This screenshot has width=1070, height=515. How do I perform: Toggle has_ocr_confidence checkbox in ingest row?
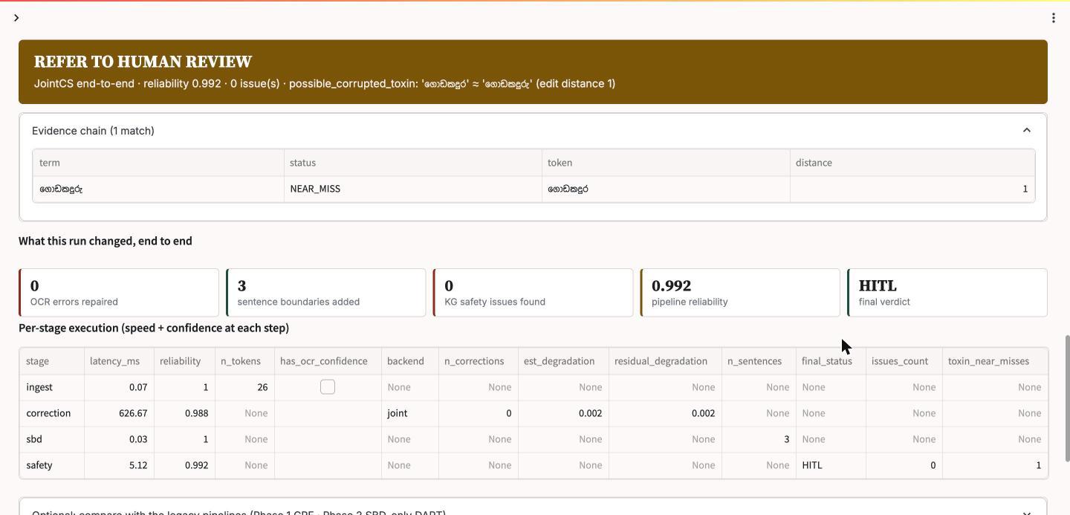328,386
